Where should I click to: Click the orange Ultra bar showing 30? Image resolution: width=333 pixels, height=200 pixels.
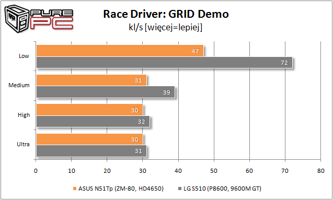[89, 139]
